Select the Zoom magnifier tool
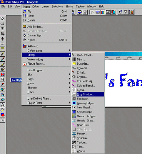Image resolution: width=142 pixels, height=154 pixels. (x=2, y=24)
